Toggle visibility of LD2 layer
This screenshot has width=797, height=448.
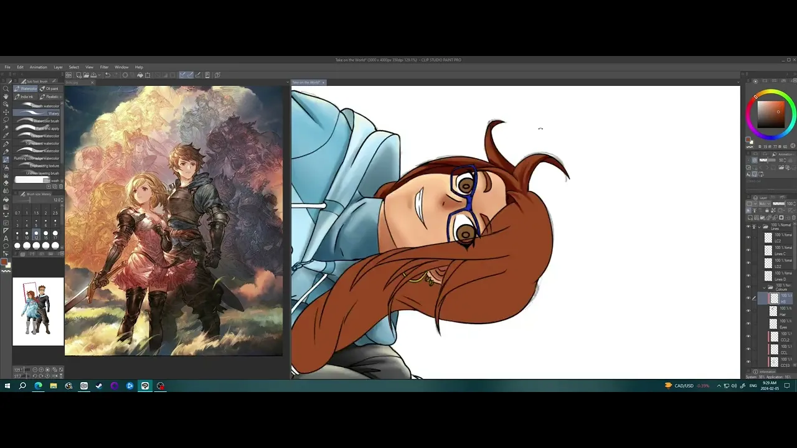pos(748,263)
